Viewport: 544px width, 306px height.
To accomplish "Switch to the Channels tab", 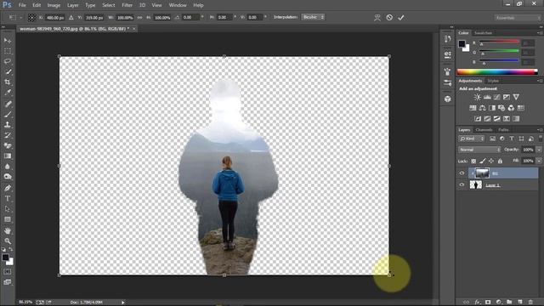I will (484, 130).
